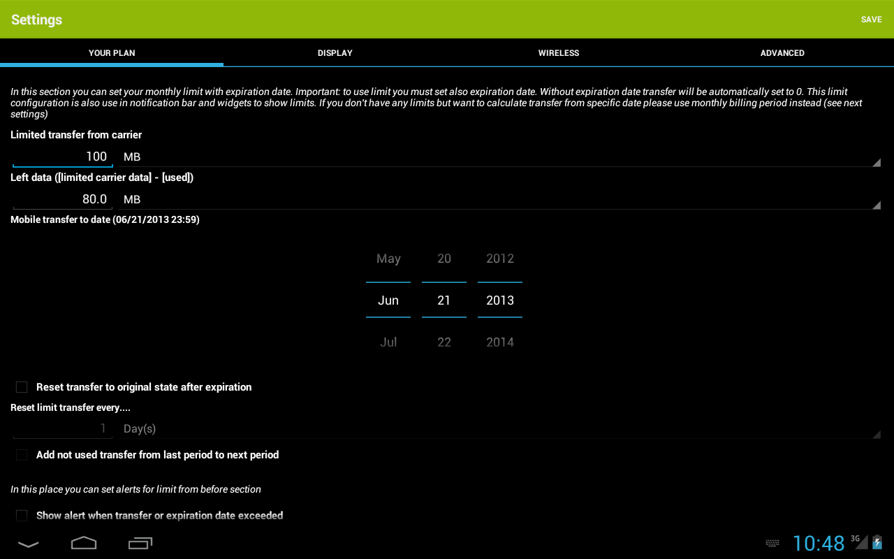Save the settings with SAVE button
The image size is (894, 559).
(x=871, y=20)
